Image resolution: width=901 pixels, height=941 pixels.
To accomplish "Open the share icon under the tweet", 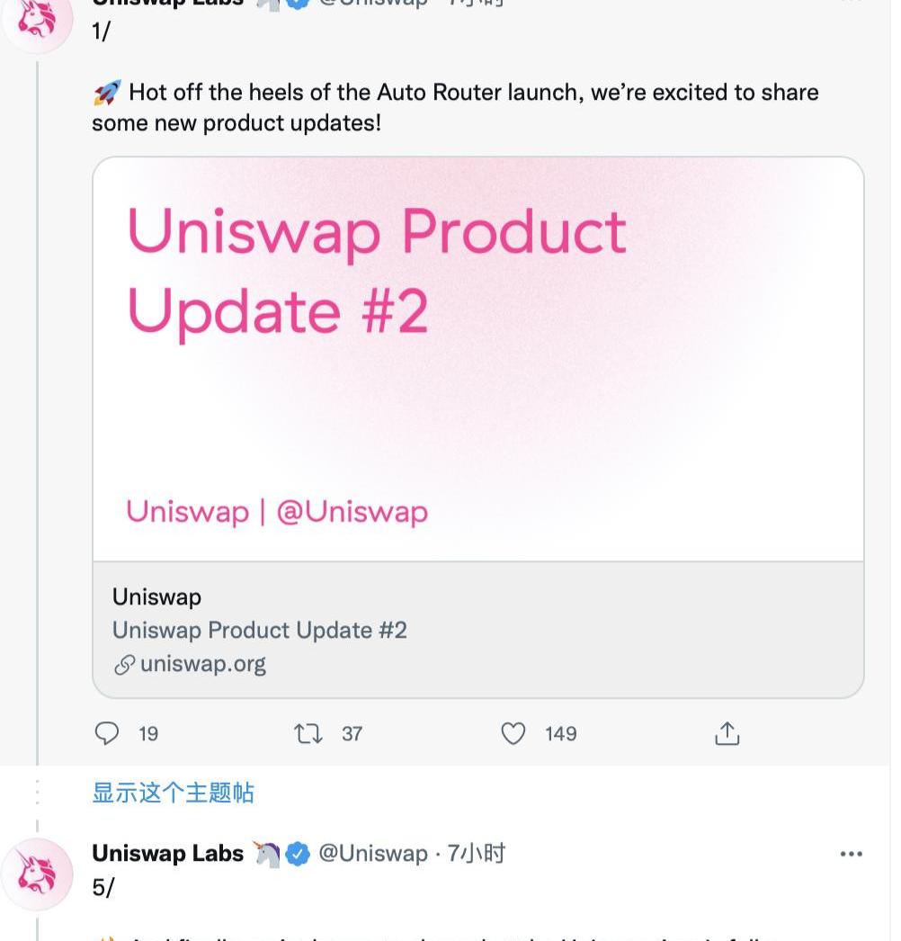I will 727,734.
